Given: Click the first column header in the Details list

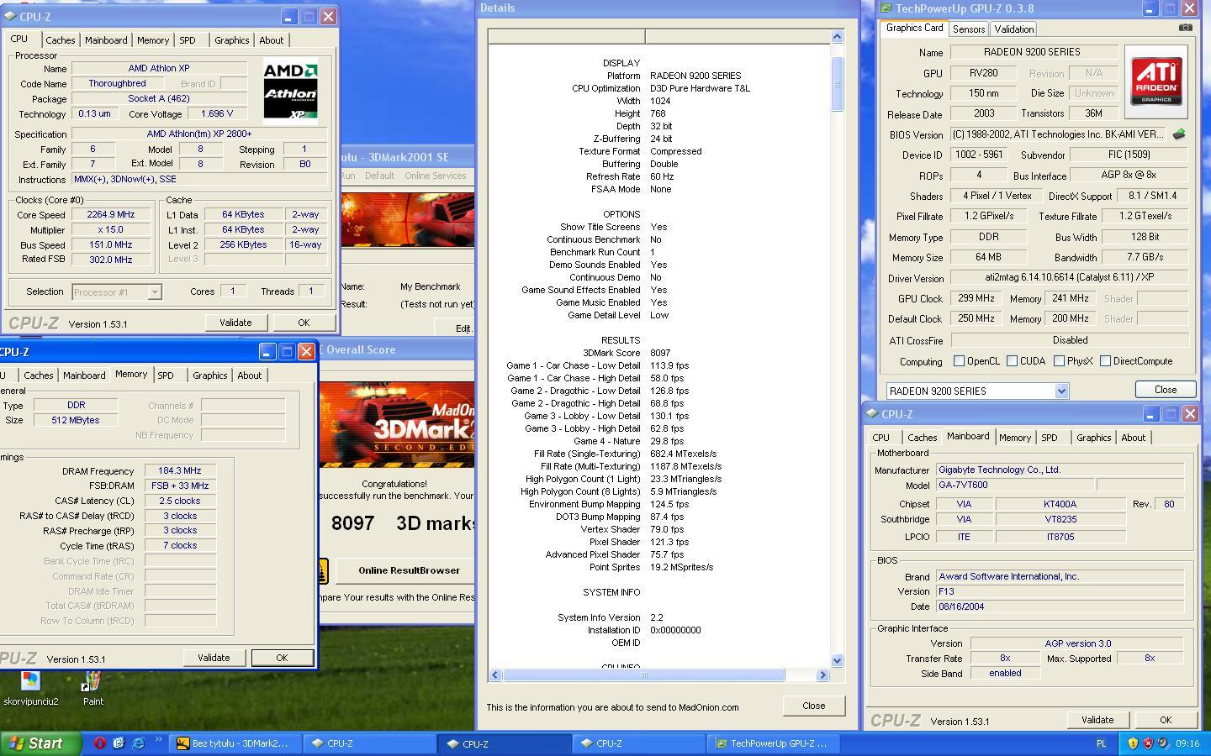Looking at the screenshot, I should pos(566,36).
